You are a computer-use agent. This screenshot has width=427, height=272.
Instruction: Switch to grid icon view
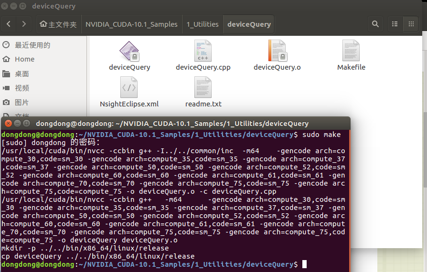(411, 24)
